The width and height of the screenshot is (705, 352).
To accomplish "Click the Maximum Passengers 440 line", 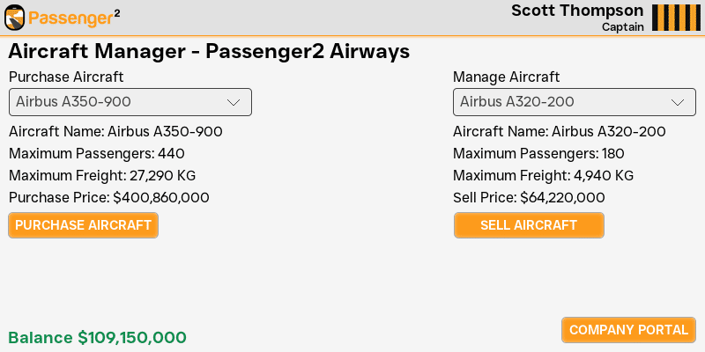I will point(97,153).
